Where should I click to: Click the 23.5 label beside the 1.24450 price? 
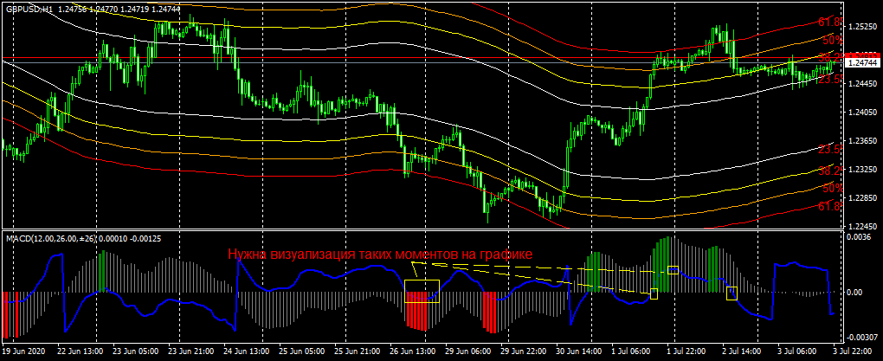pos(831,80)
